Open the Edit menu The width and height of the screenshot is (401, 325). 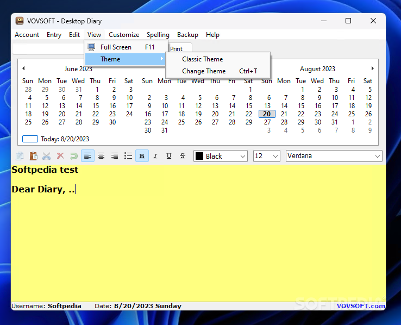pyautogui.click(x=74, y=35)
